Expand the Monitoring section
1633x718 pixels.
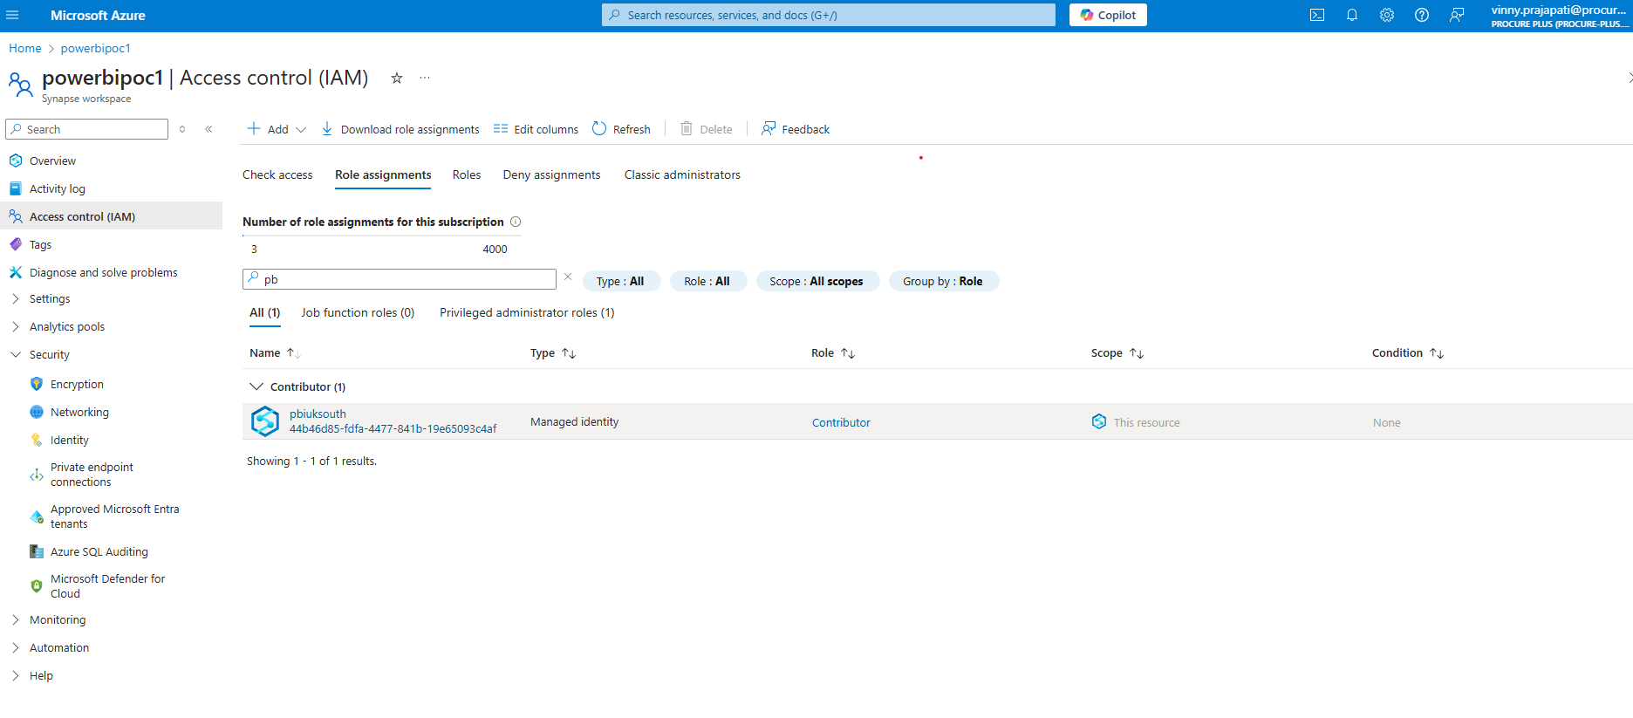[x=58, y=619]
